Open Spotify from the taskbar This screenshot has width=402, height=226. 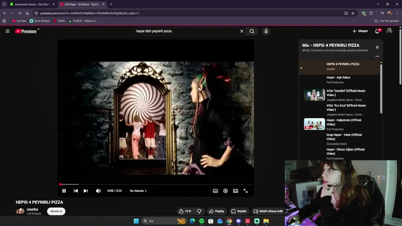click(x=202, y=221)
